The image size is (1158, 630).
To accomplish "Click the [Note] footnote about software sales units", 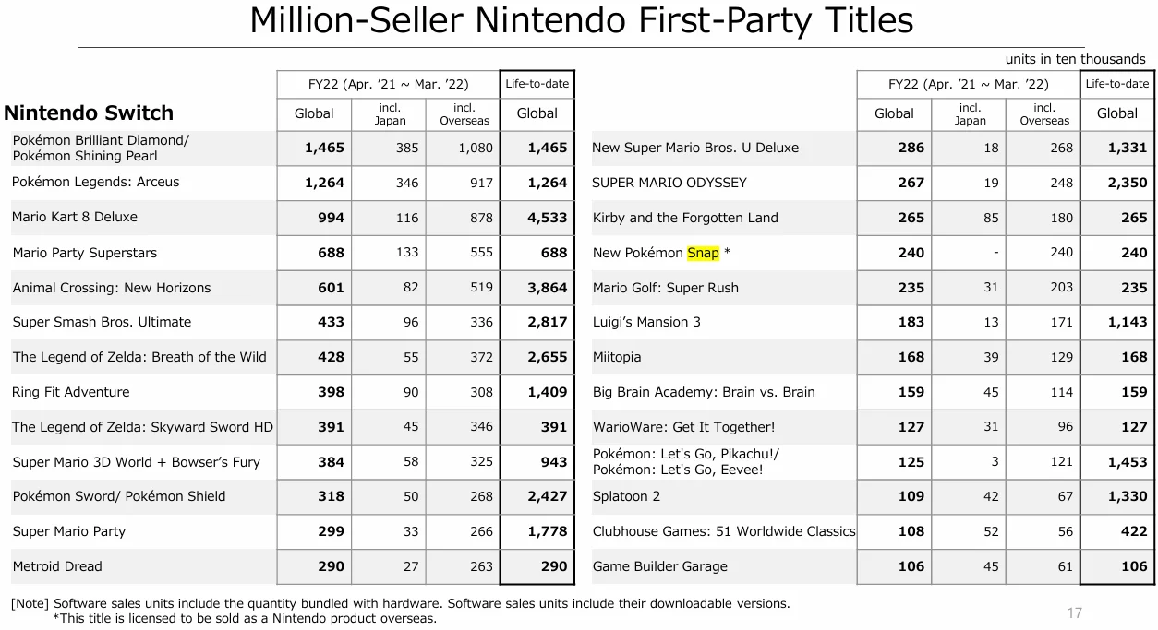I will tap(401, 603).
